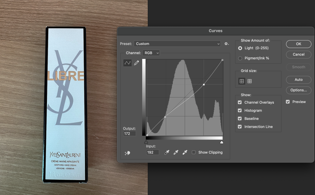Click the white point input slider triangle

222,142
